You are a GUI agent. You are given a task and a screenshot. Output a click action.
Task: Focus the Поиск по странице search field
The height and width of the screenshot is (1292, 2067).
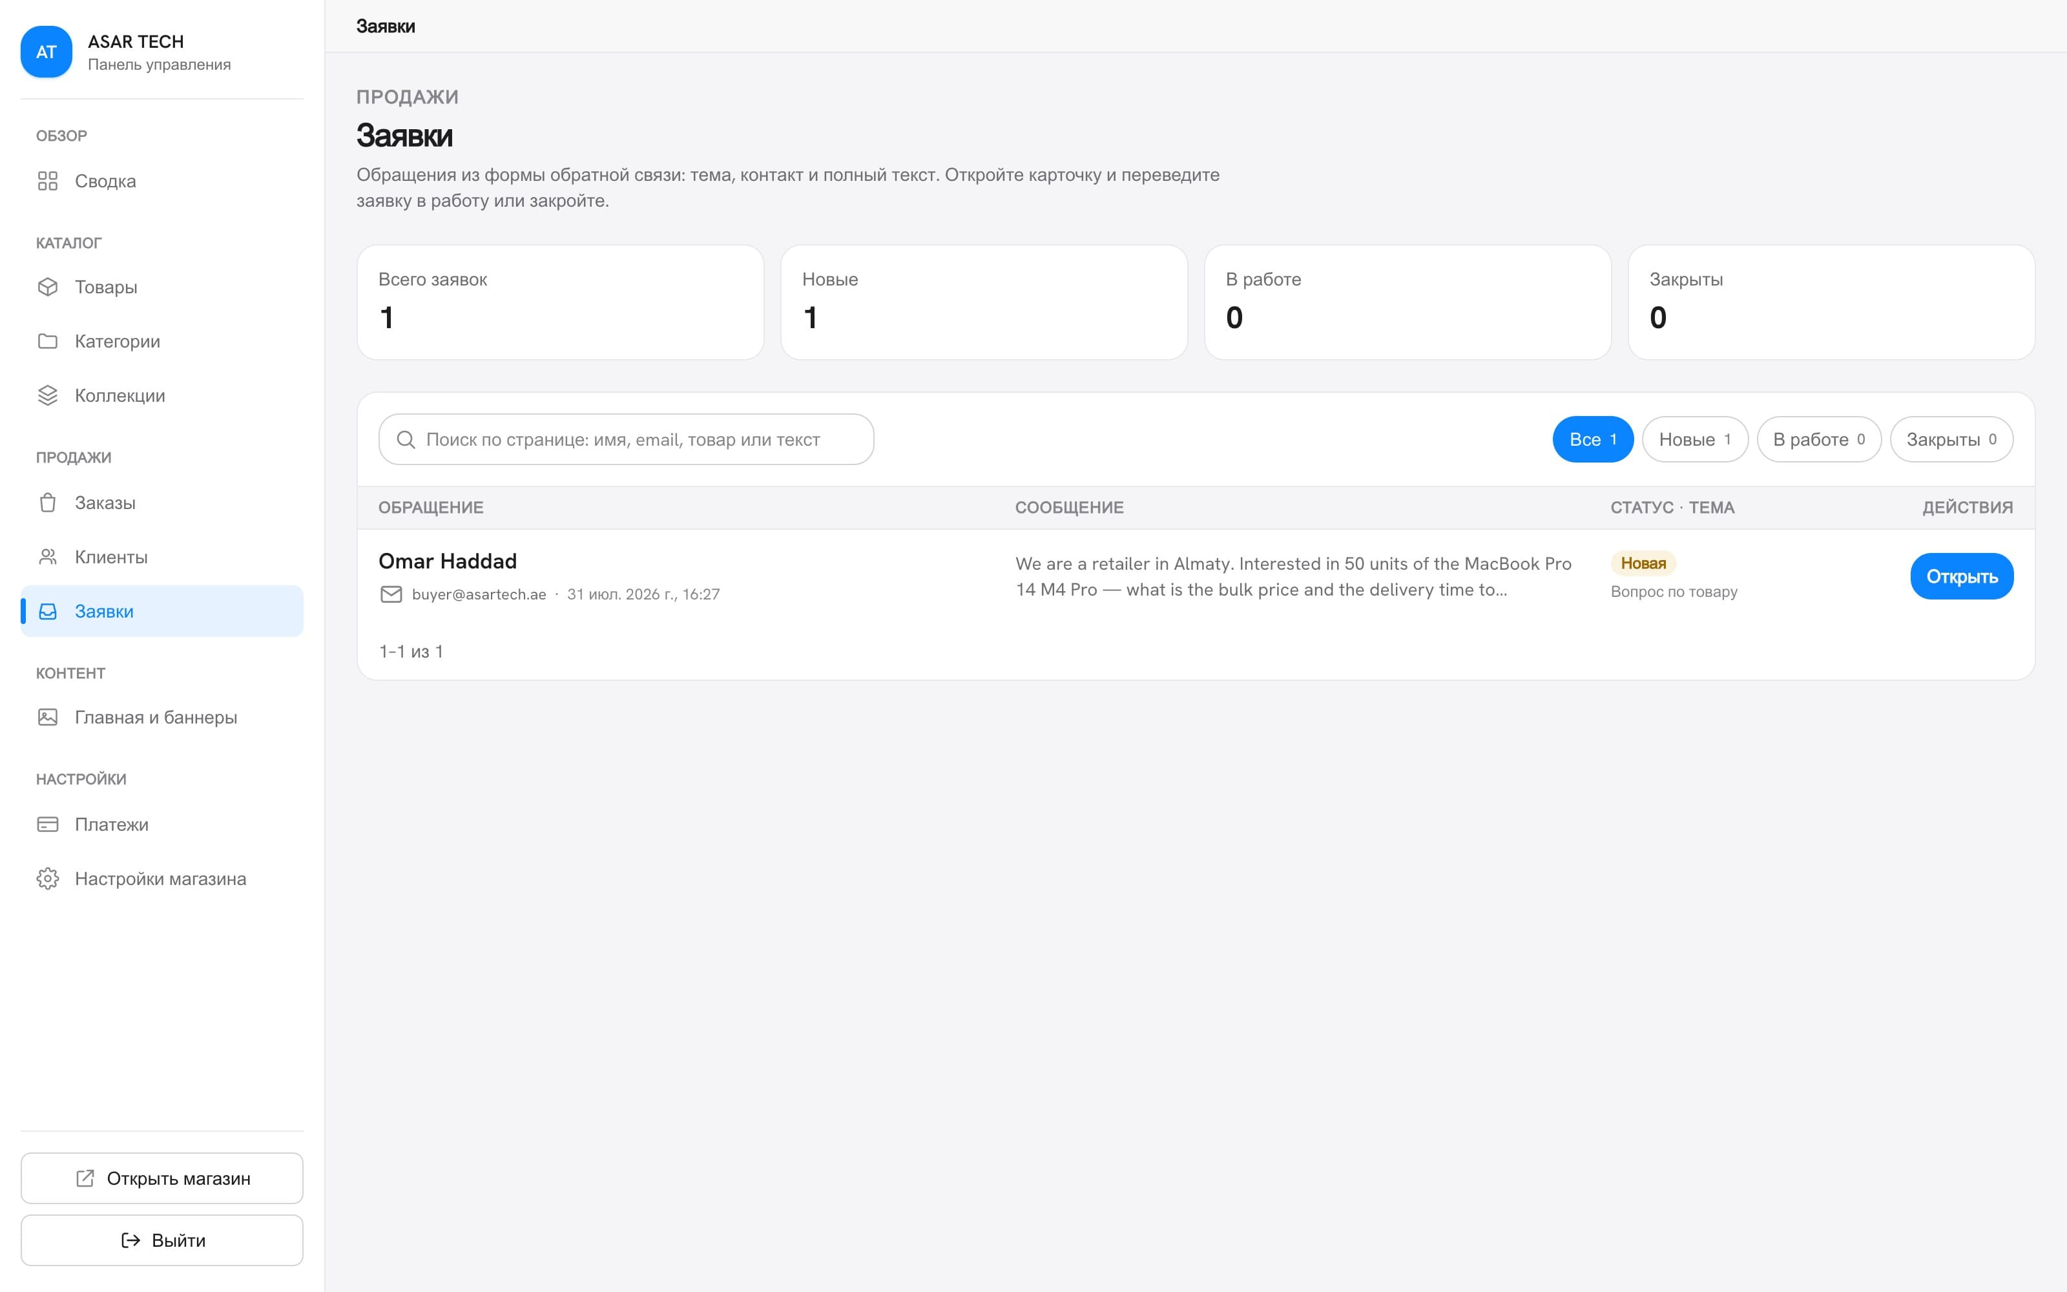626,439
